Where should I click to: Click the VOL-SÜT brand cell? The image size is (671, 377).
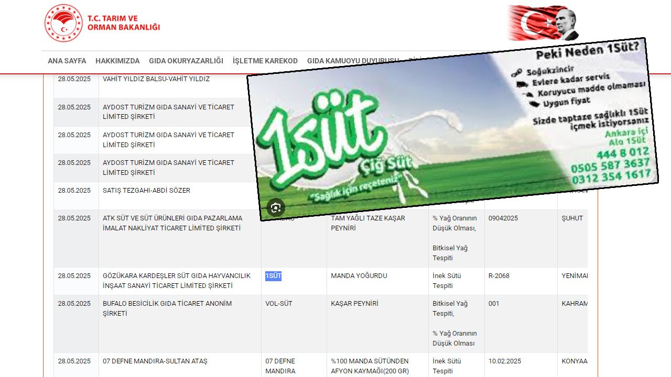pos(294,324)
